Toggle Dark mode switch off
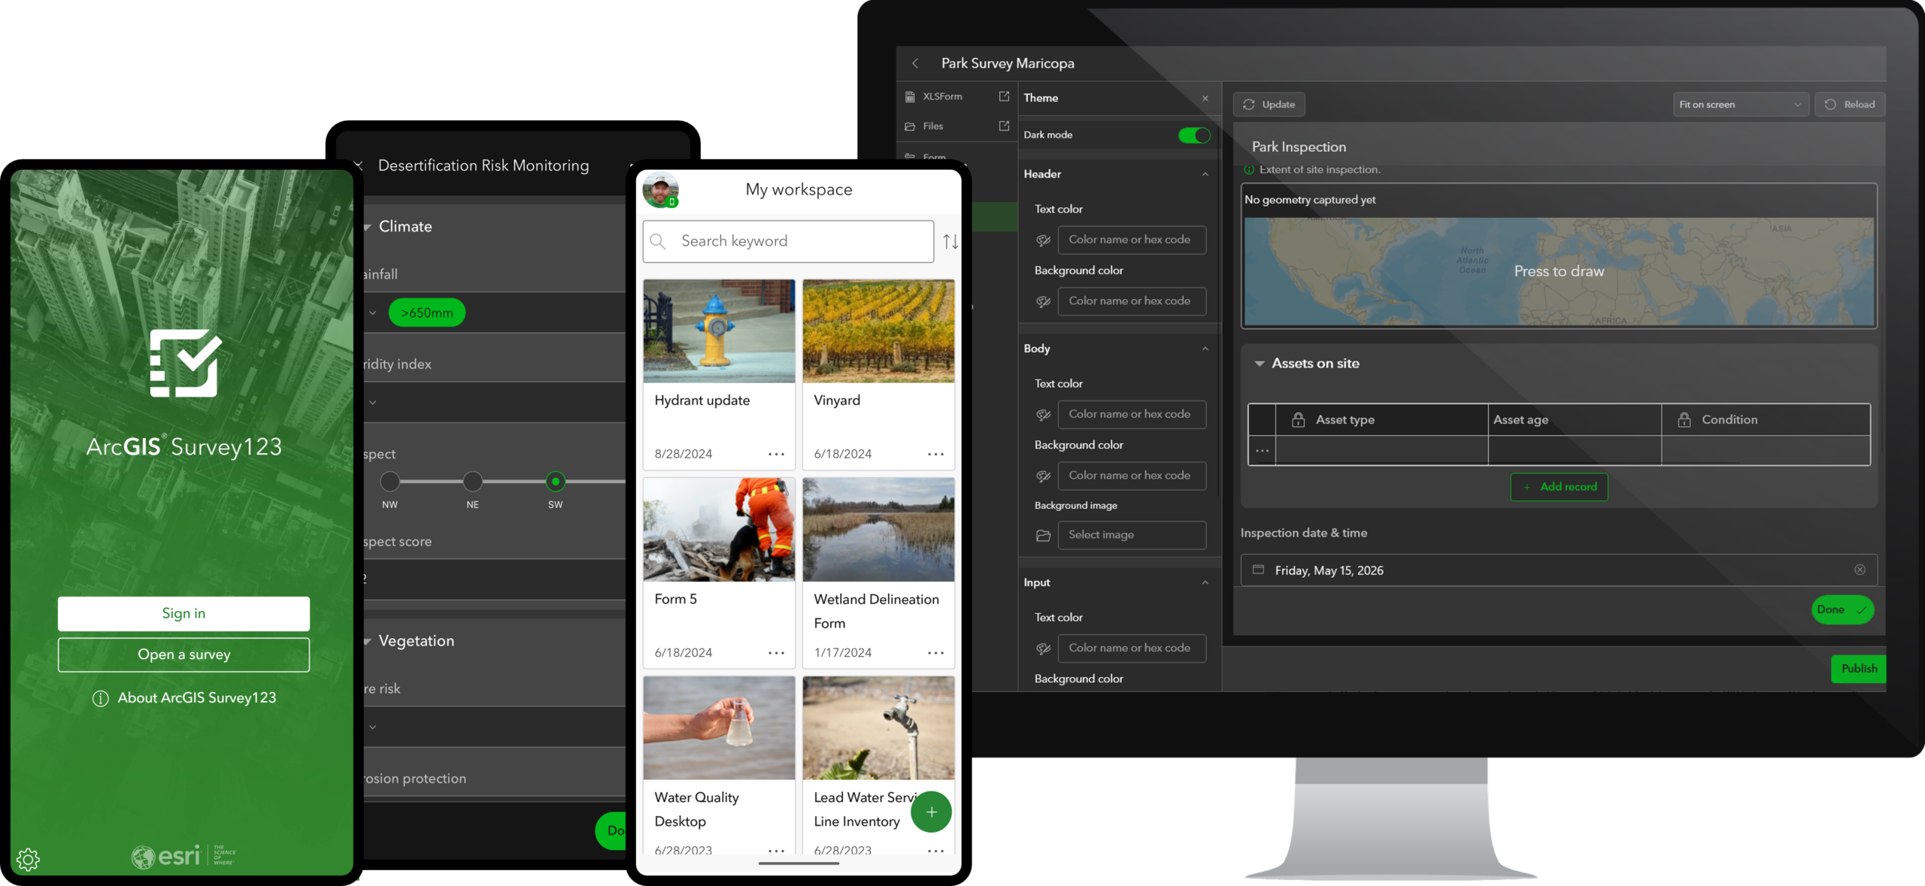Screen dimensions: 1925x886 [1193, 135]
